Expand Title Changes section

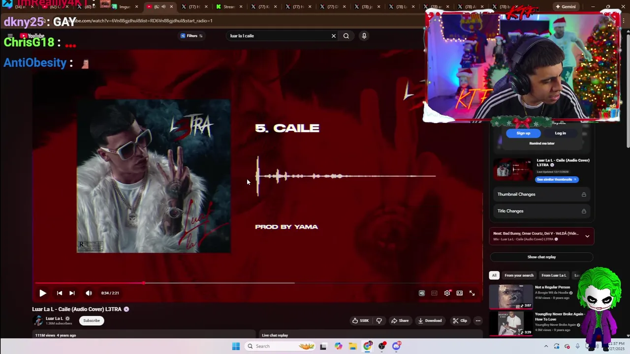541,211
